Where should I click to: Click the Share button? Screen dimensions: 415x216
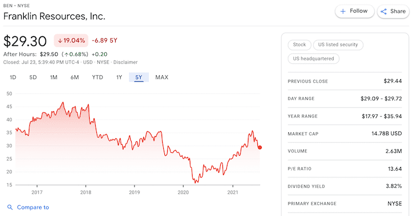pyautogui.click(x=393, y=12)
